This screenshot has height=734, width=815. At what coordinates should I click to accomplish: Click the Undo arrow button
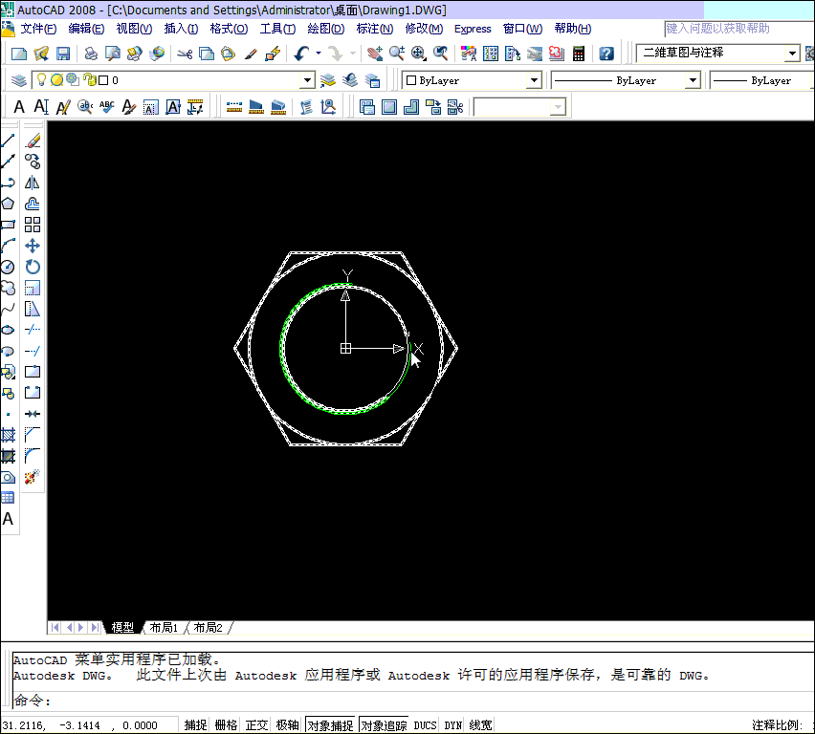coord(302,54)
